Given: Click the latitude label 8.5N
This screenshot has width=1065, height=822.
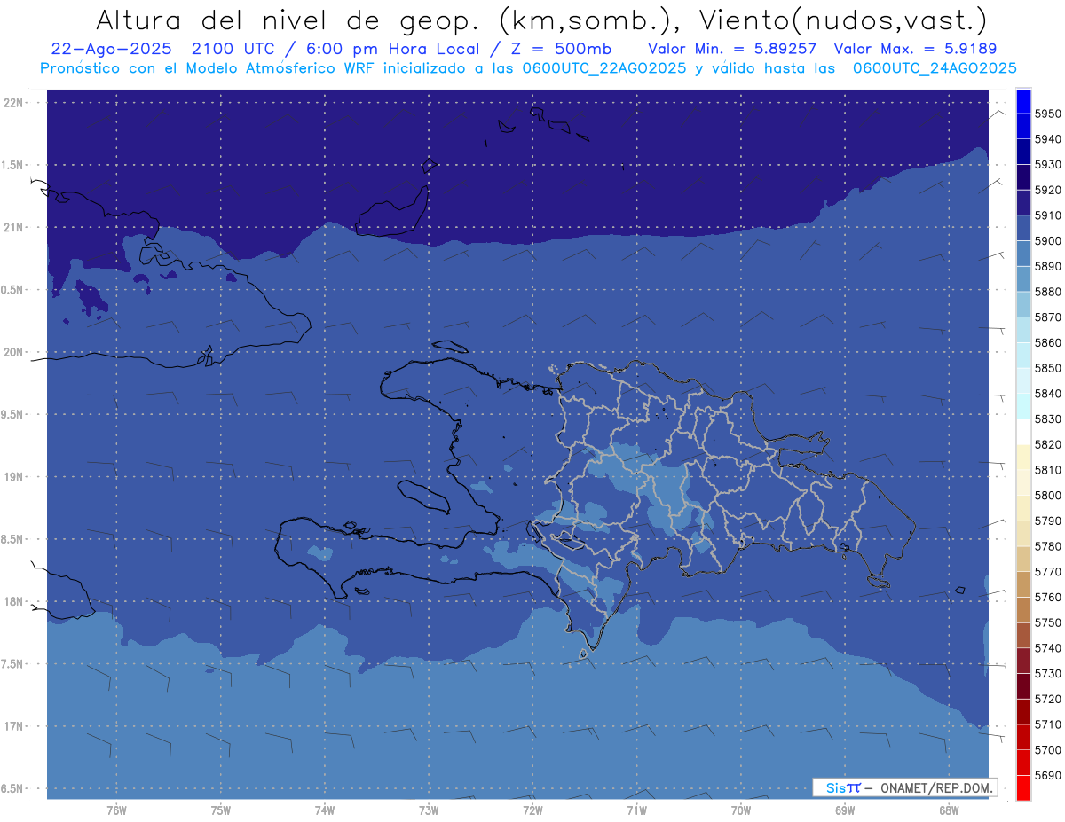Looking at the screenshot, I should click(13, 539).
